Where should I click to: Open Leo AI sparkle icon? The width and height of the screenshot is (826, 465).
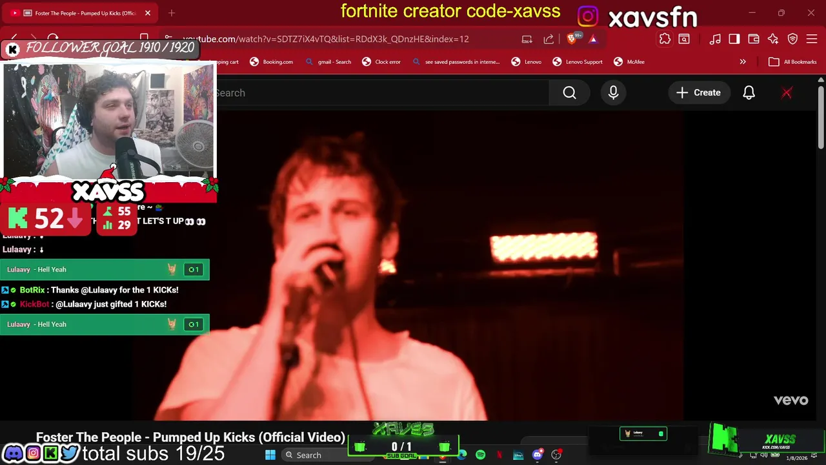(773, 39)
